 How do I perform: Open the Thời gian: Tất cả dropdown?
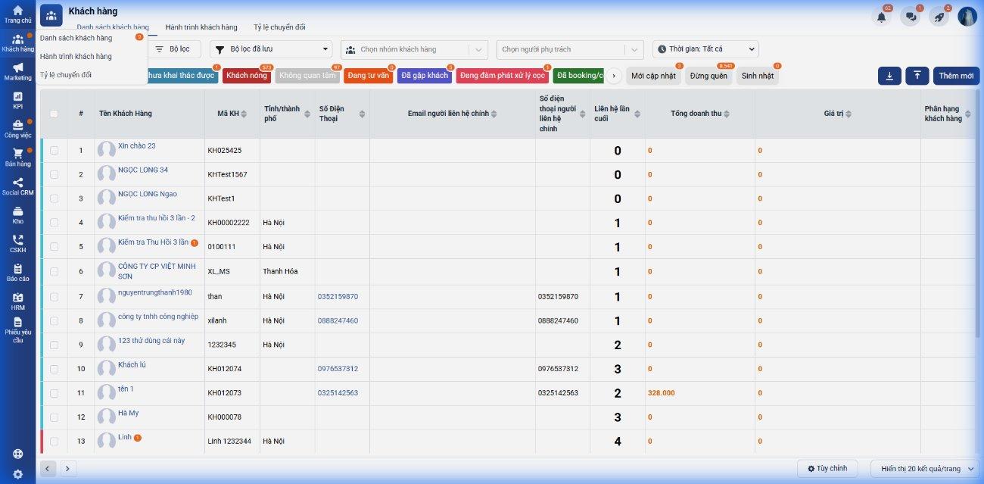705,49
